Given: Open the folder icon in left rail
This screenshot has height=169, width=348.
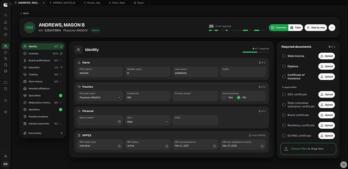Looking at the screenshot, I should (6, 82).
